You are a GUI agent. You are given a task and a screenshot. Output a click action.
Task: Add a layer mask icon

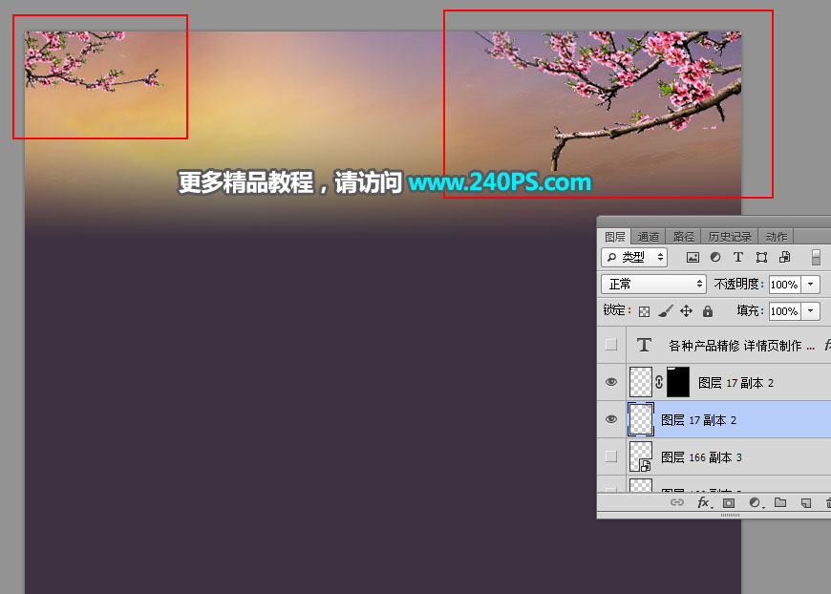729,503
